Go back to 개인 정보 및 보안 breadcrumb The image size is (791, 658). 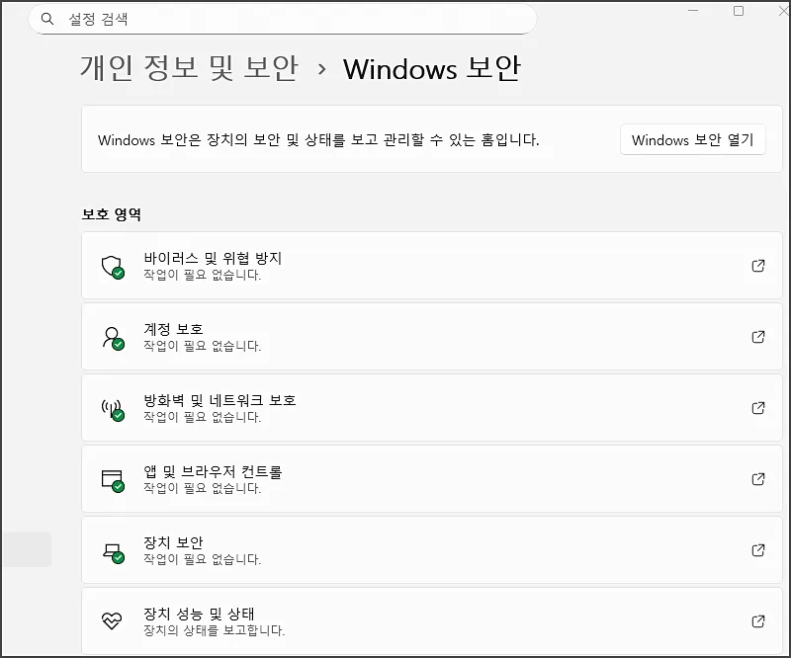click(188, 68)
